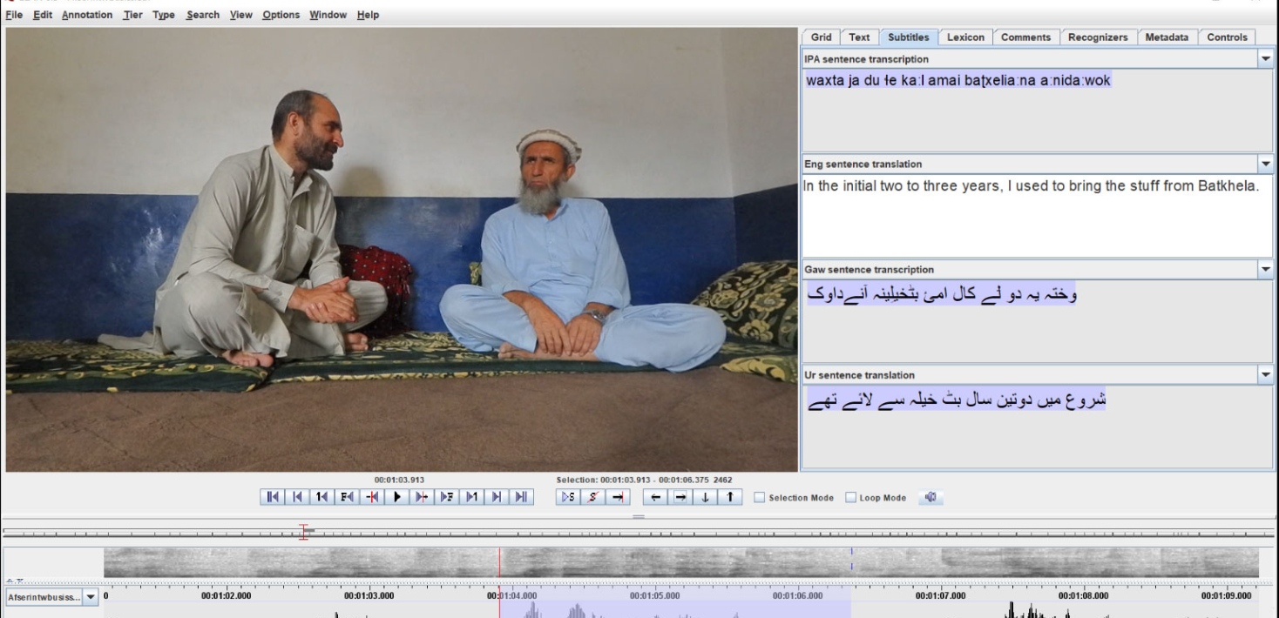Step one frame back
Screen dimensions: 1279x618
click(348, 497)
